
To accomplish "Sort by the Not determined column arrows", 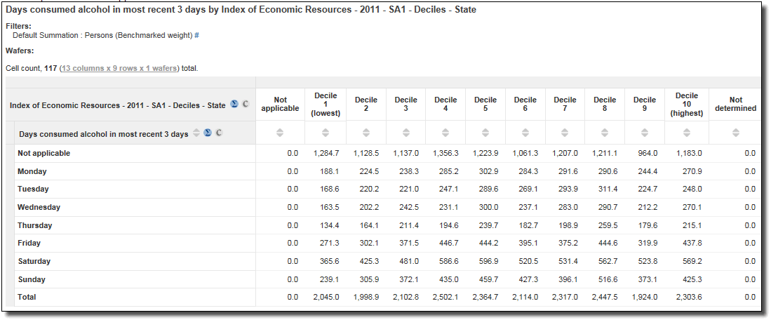I will [x=735, y=133].
